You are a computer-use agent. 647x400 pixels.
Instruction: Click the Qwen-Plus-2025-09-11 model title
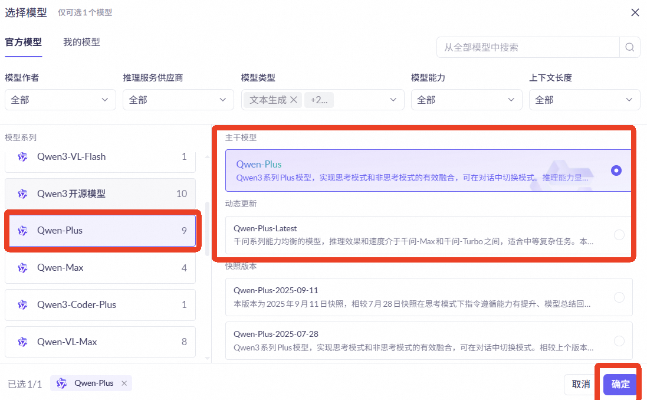(x=275, y=290)
